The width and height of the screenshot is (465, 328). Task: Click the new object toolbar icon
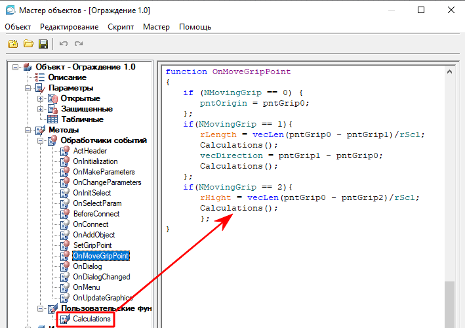click(12, 44)
